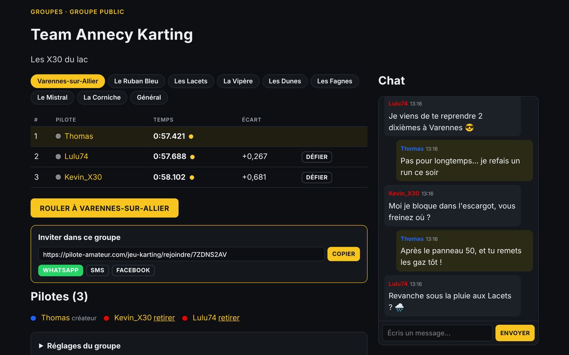Click the yellow dot beside time 0:58.102

[x=192, y=177]
